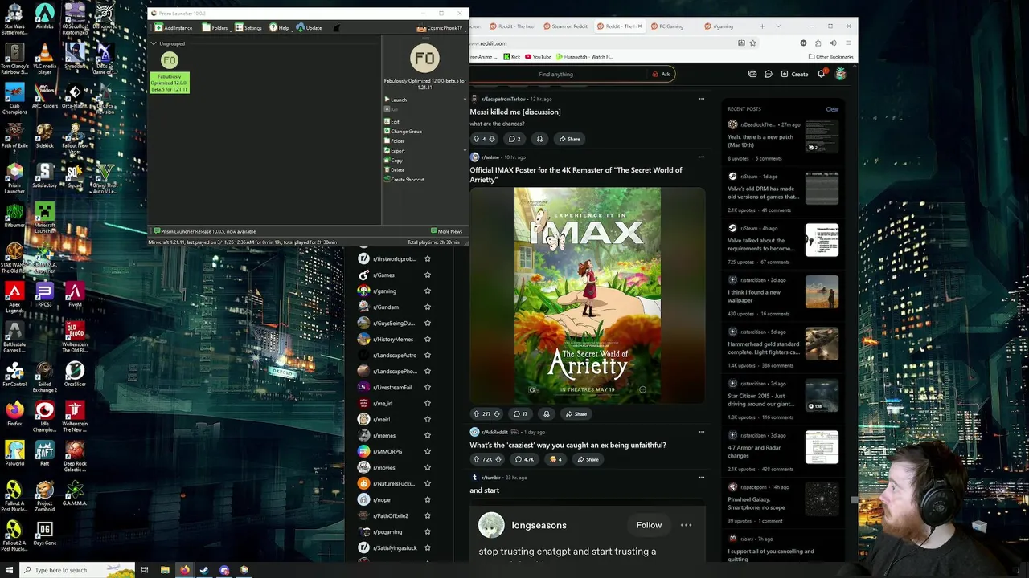Click the Ask button in Reddit search

pos(662,74)
